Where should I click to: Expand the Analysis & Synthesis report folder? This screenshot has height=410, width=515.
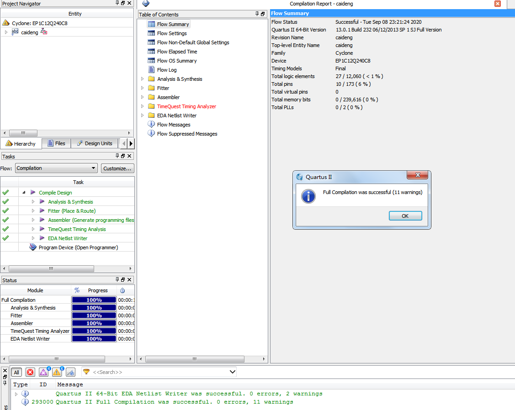pos(142,79)
